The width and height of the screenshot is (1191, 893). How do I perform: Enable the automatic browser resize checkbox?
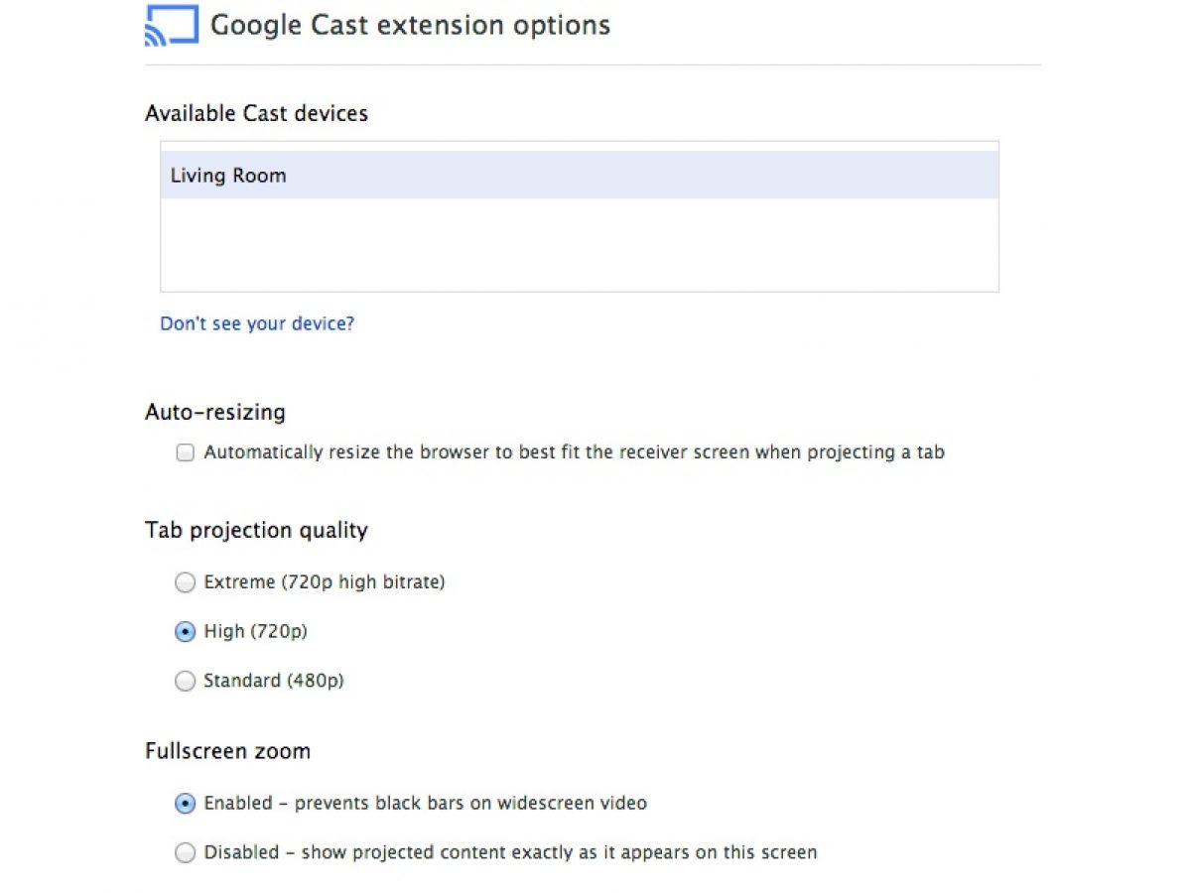point(185,453)
